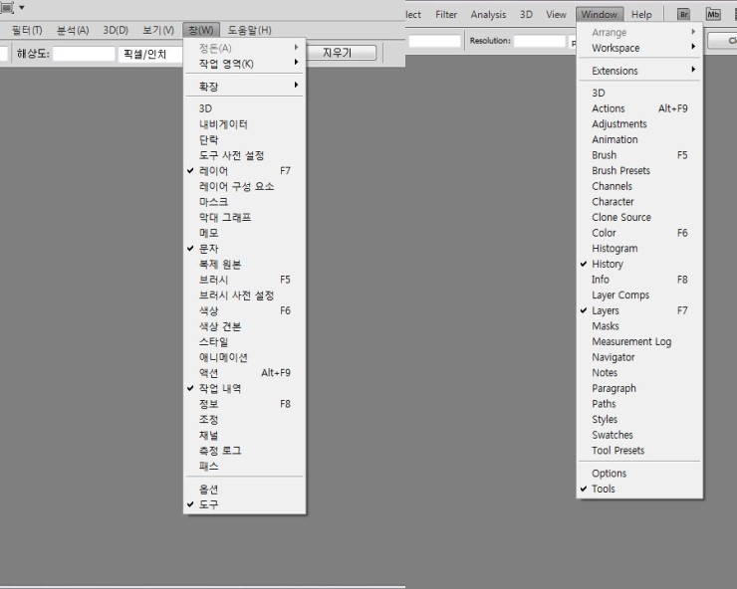Launch Bridge with the Br icon

684,14
